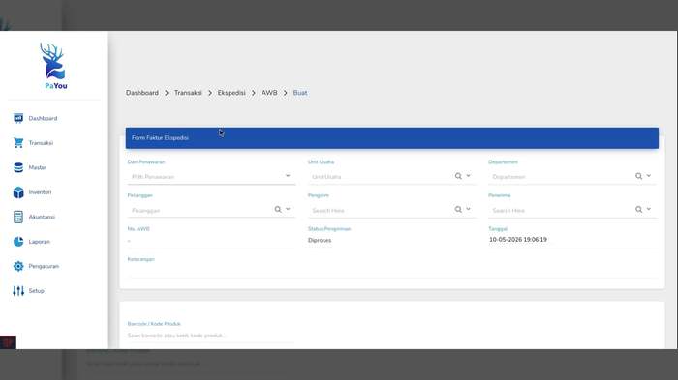Click the PaYou deer logo
The image size is (678, 380).
pos(53,66)
